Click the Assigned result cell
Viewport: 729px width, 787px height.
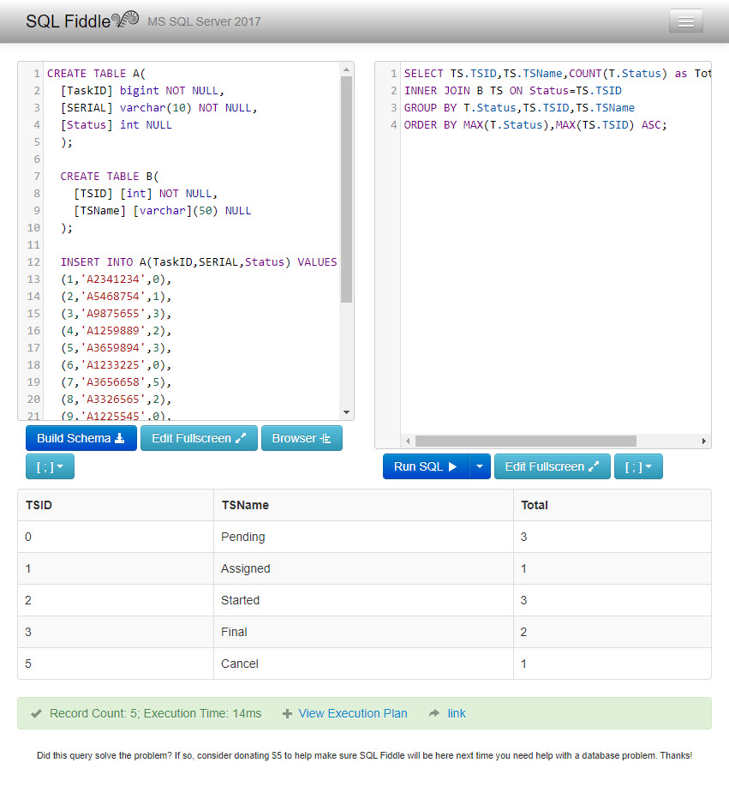click(x=363, y=568)
